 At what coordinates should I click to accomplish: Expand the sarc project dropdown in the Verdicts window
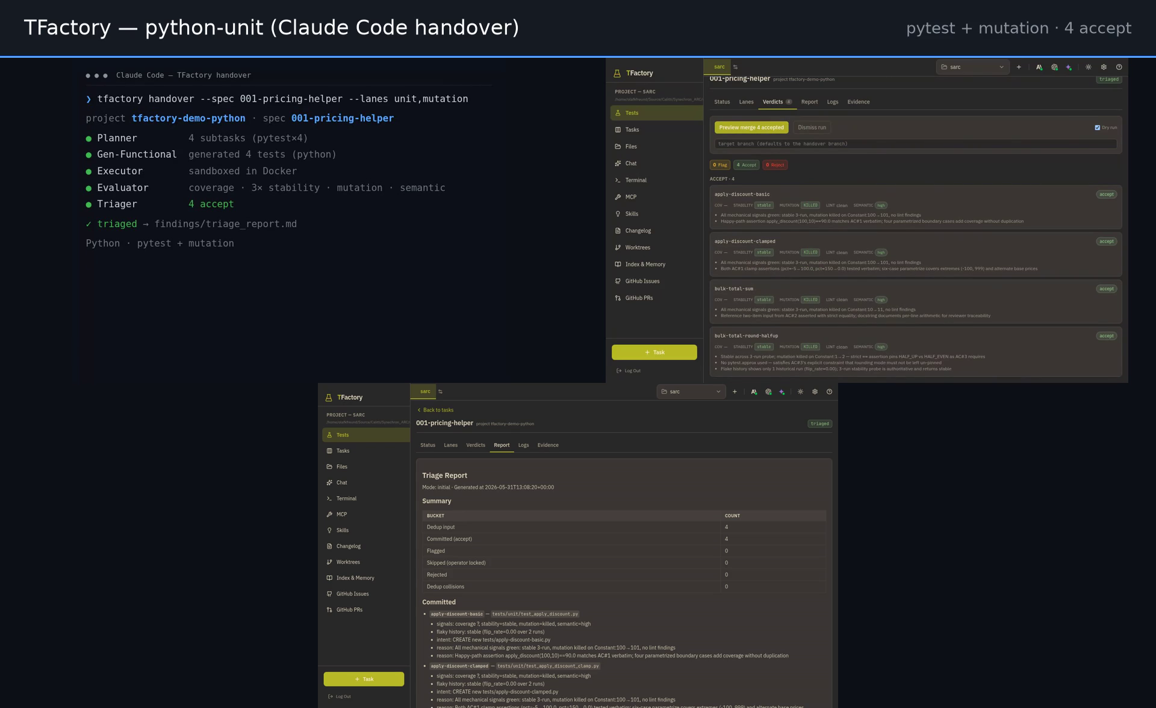click(x=972, y=67)
